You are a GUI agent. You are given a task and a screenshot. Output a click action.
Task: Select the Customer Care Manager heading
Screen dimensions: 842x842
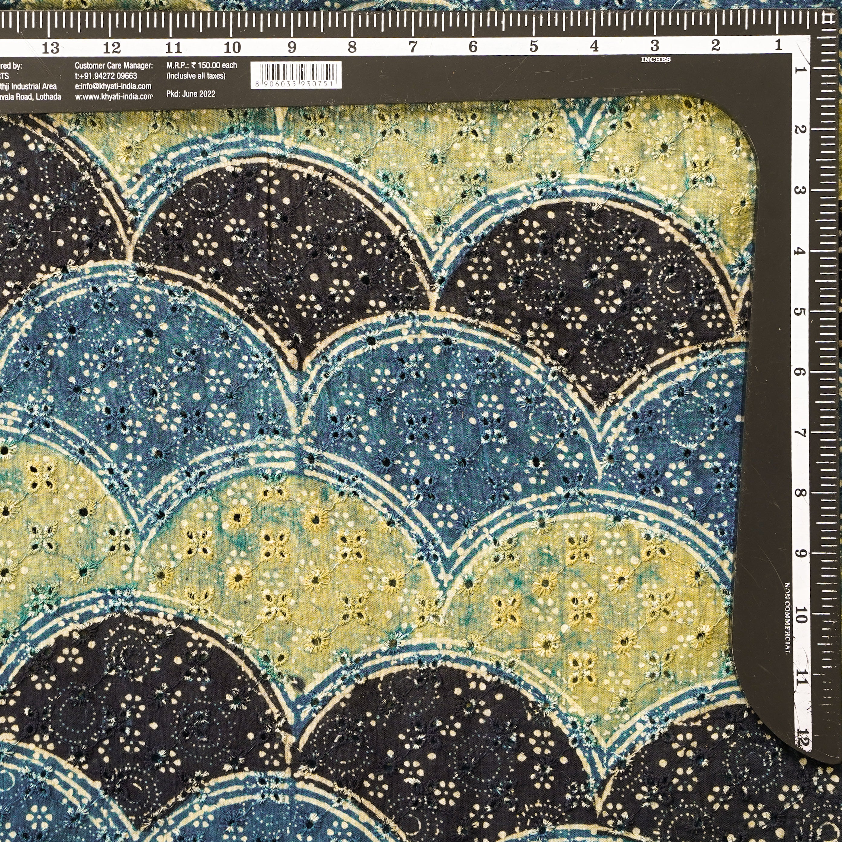tap(114, 65)
